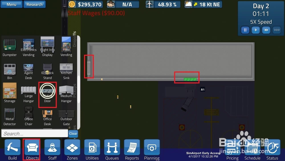Open the Build menu
This screenshot has width=285, height=161.
(13, 150)
